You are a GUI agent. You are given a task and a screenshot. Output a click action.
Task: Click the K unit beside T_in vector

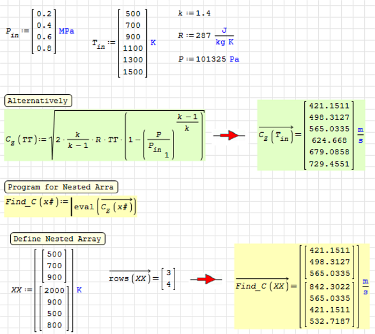[x=153, y=42]
